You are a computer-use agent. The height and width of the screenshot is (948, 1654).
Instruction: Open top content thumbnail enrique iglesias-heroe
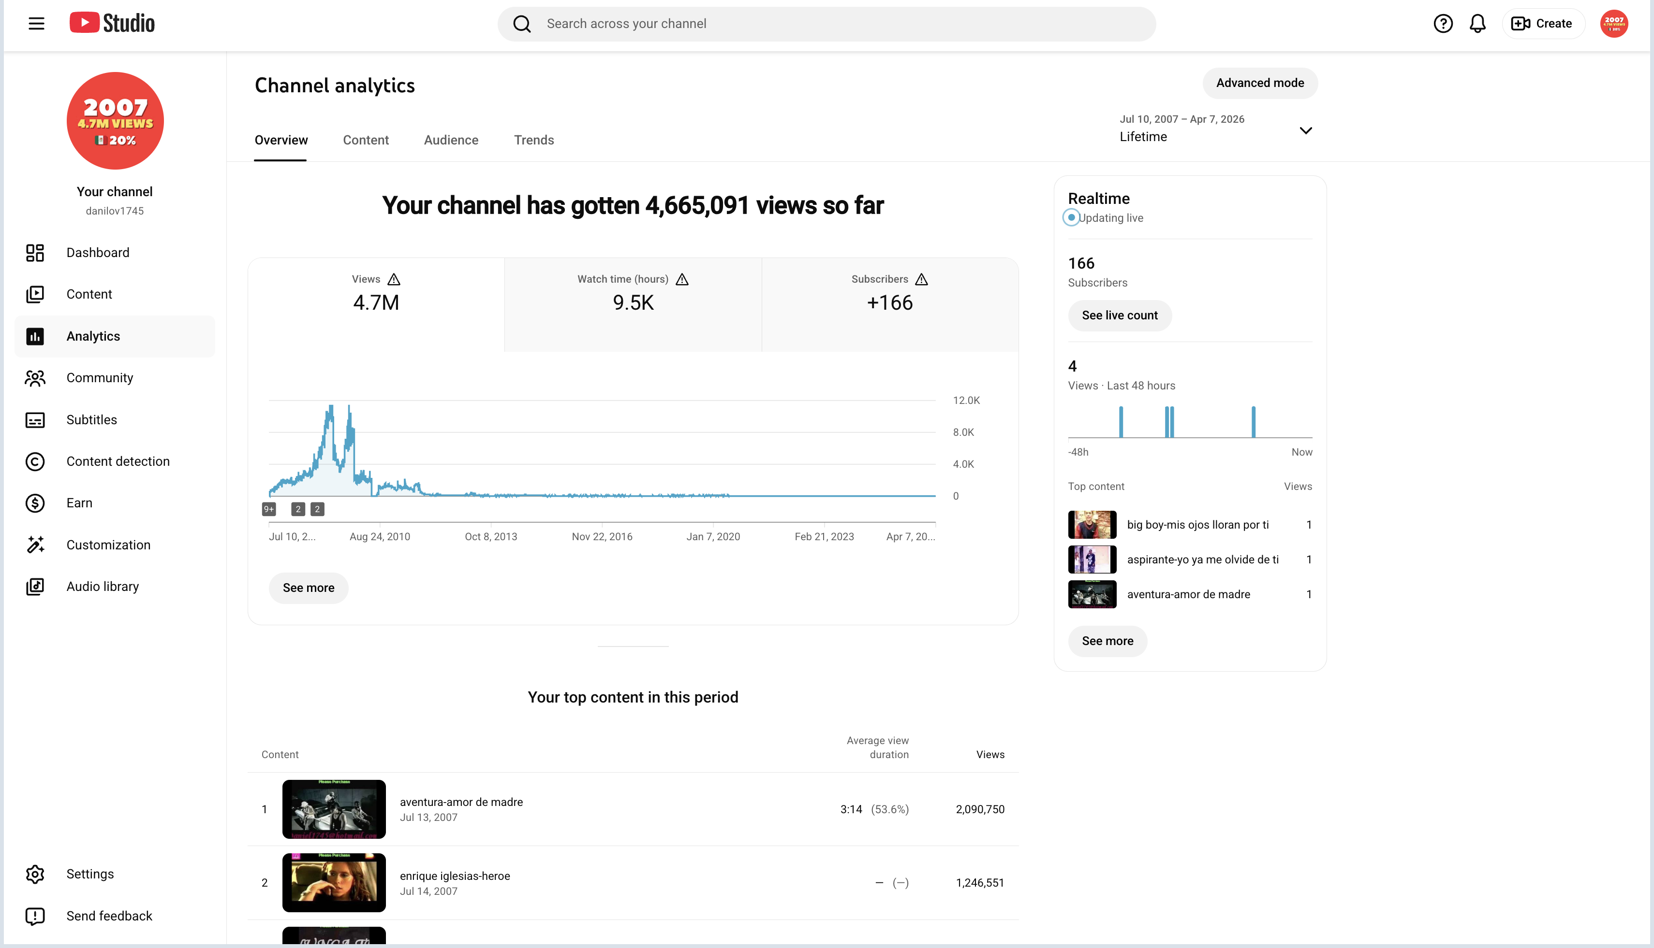point(334,883)
